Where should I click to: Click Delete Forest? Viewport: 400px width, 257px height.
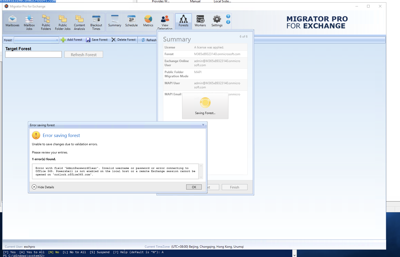coord(124,40)
